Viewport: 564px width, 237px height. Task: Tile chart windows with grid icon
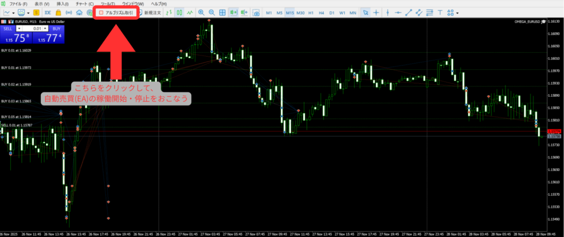tap(221, 12)
